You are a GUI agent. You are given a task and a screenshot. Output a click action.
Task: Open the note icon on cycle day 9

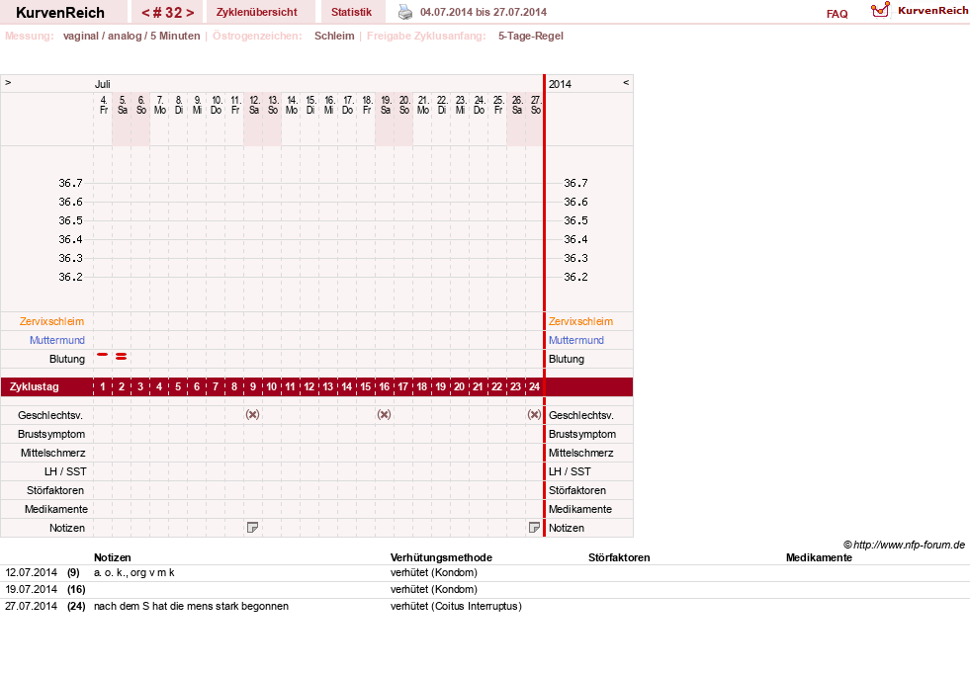252,528
